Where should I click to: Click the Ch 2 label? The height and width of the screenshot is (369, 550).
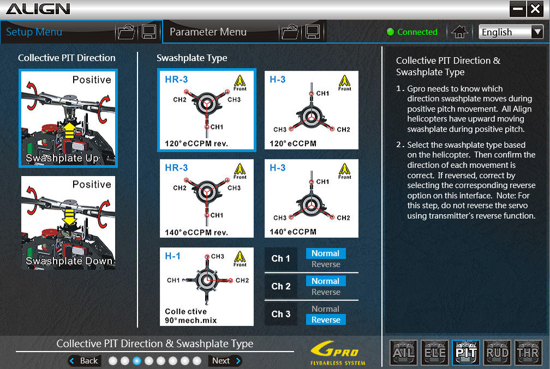click(281, 286)
